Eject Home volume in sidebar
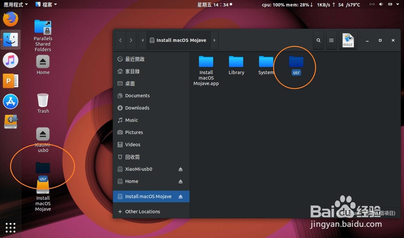Screen dimensions: 404x238 coord(181,182)
